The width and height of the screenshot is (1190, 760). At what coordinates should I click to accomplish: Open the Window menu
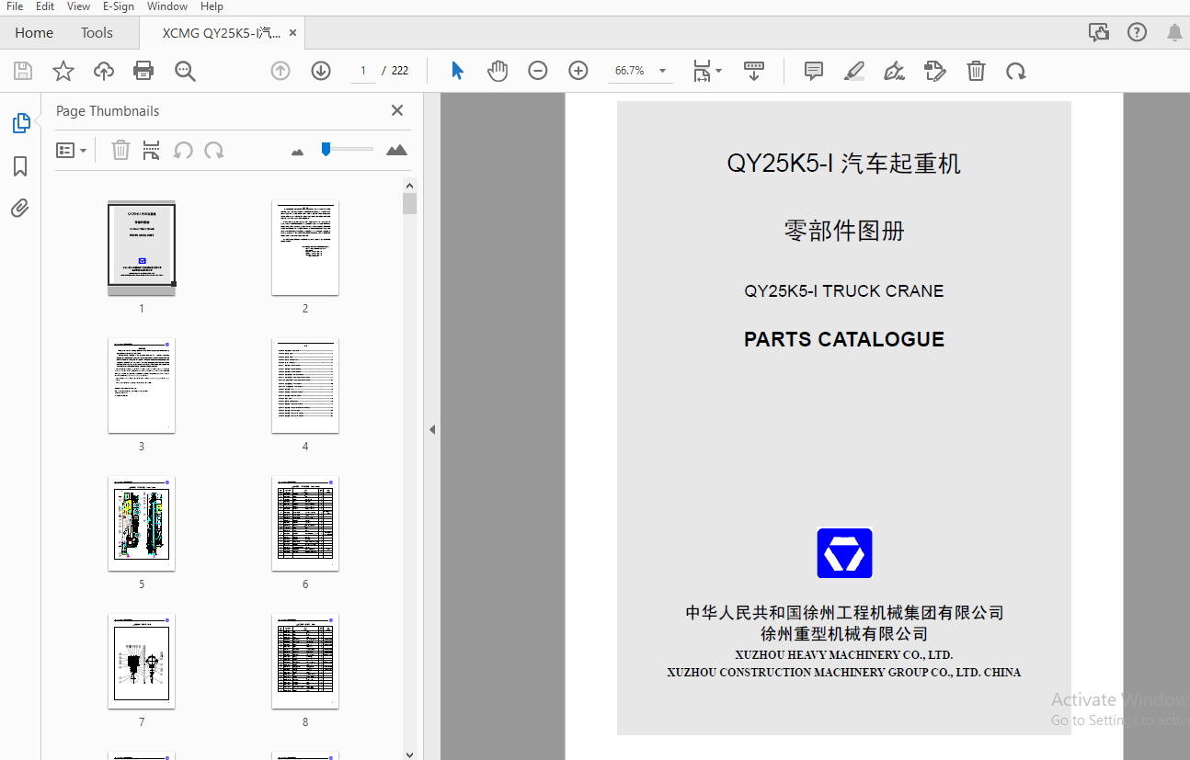click(167, 6)
